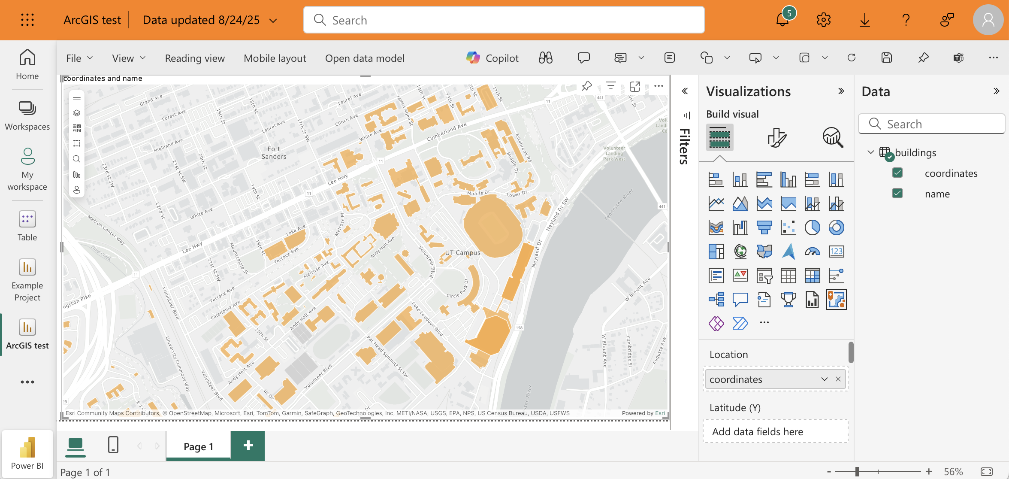Expand the Filters pane
This screenshot has width=1009, height=479.
click(685, 91)
